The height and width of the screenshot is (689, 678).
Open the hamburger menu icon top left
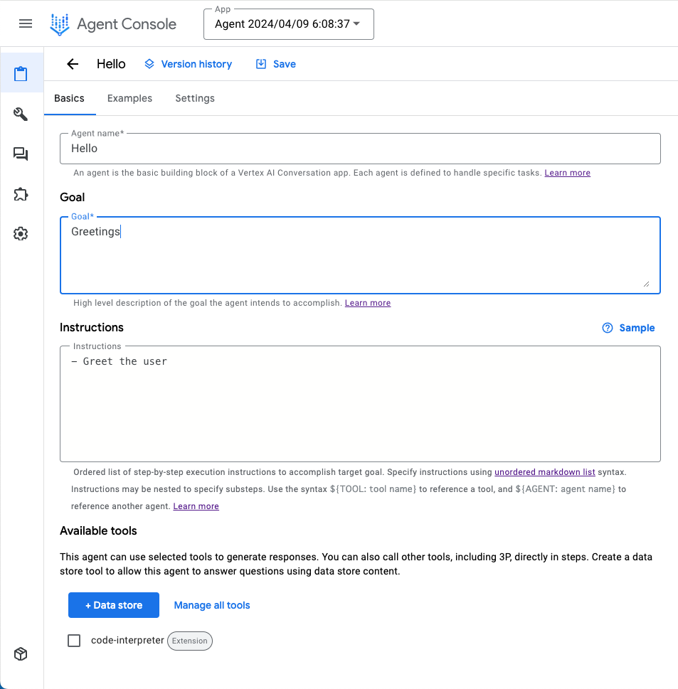[x=26, y=23]
